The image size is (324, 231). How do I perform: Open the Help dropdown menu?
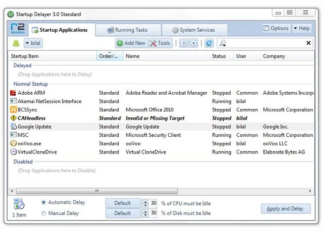(x=302, y=28)
